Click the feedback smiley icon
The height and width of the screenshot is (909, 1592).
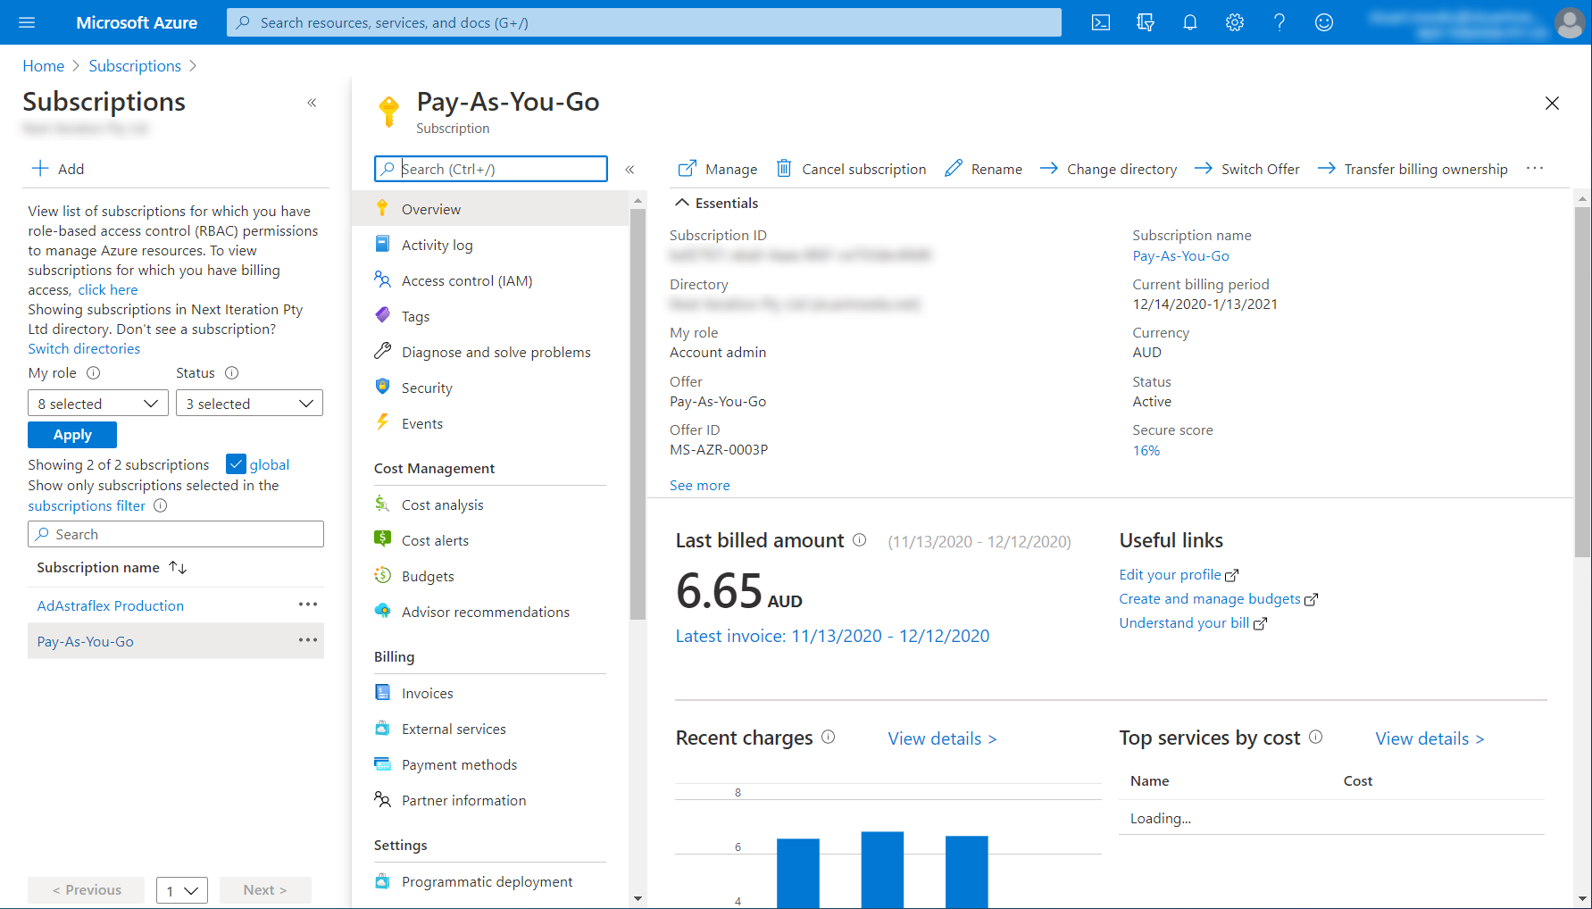pos(1324,22)
